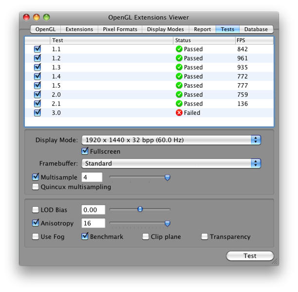
Task: Toggle the Multisample checkbox
Action: [x=36, y=177]
